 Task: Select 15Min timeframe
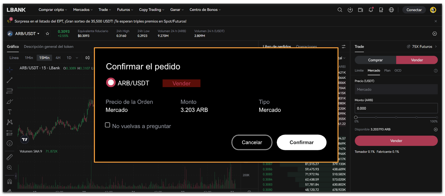coord(44,58)
